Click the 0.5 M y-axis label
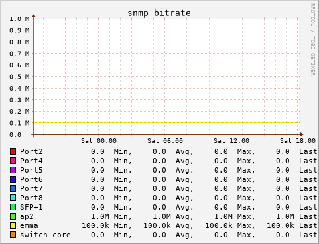The image size is (319, 244). pyautogui.click(x=19, y=77)
